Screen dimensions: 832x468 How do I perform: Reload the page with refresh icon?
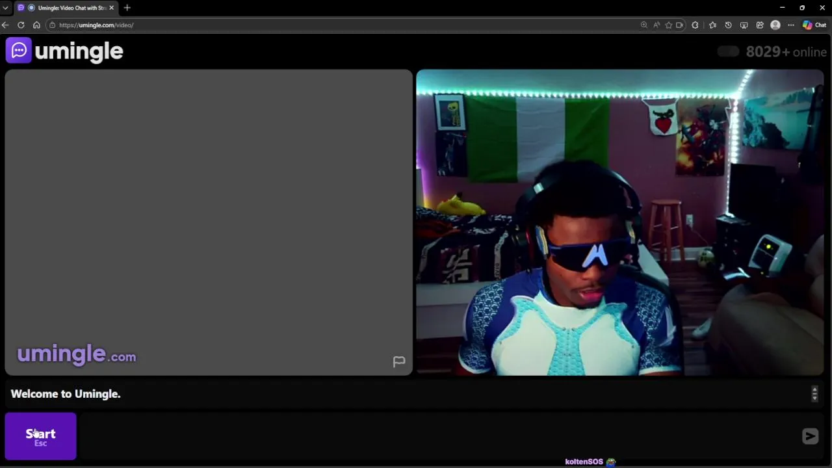point(21,25)
